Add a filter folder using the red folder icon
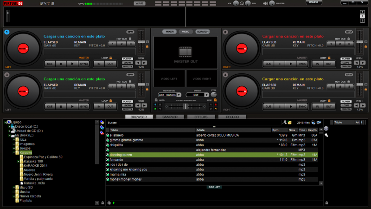Viewport: 371px width, 209px height. [102, 133]
